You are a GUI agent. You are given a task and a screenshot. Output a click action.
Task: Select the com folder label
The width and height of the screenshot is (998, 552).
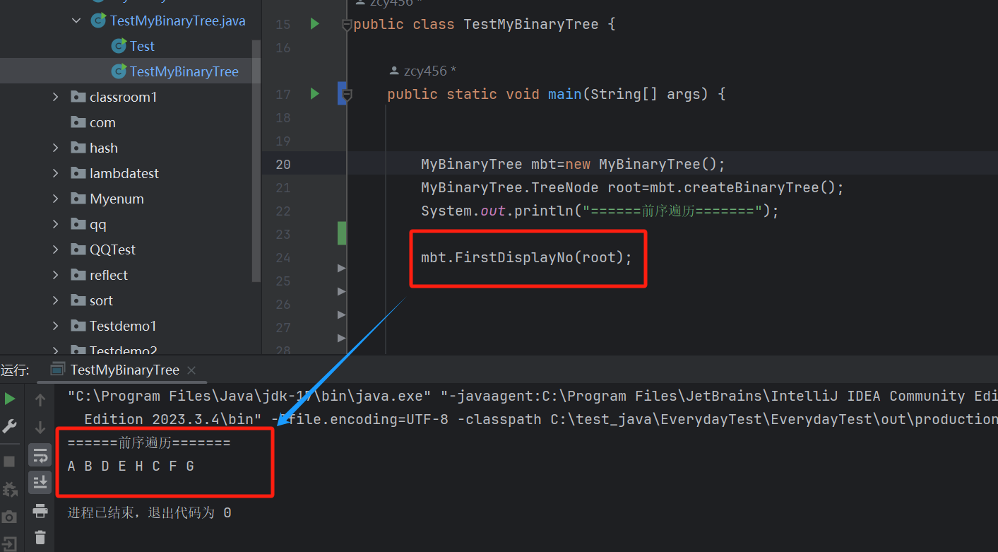click(x=102, y=122)
